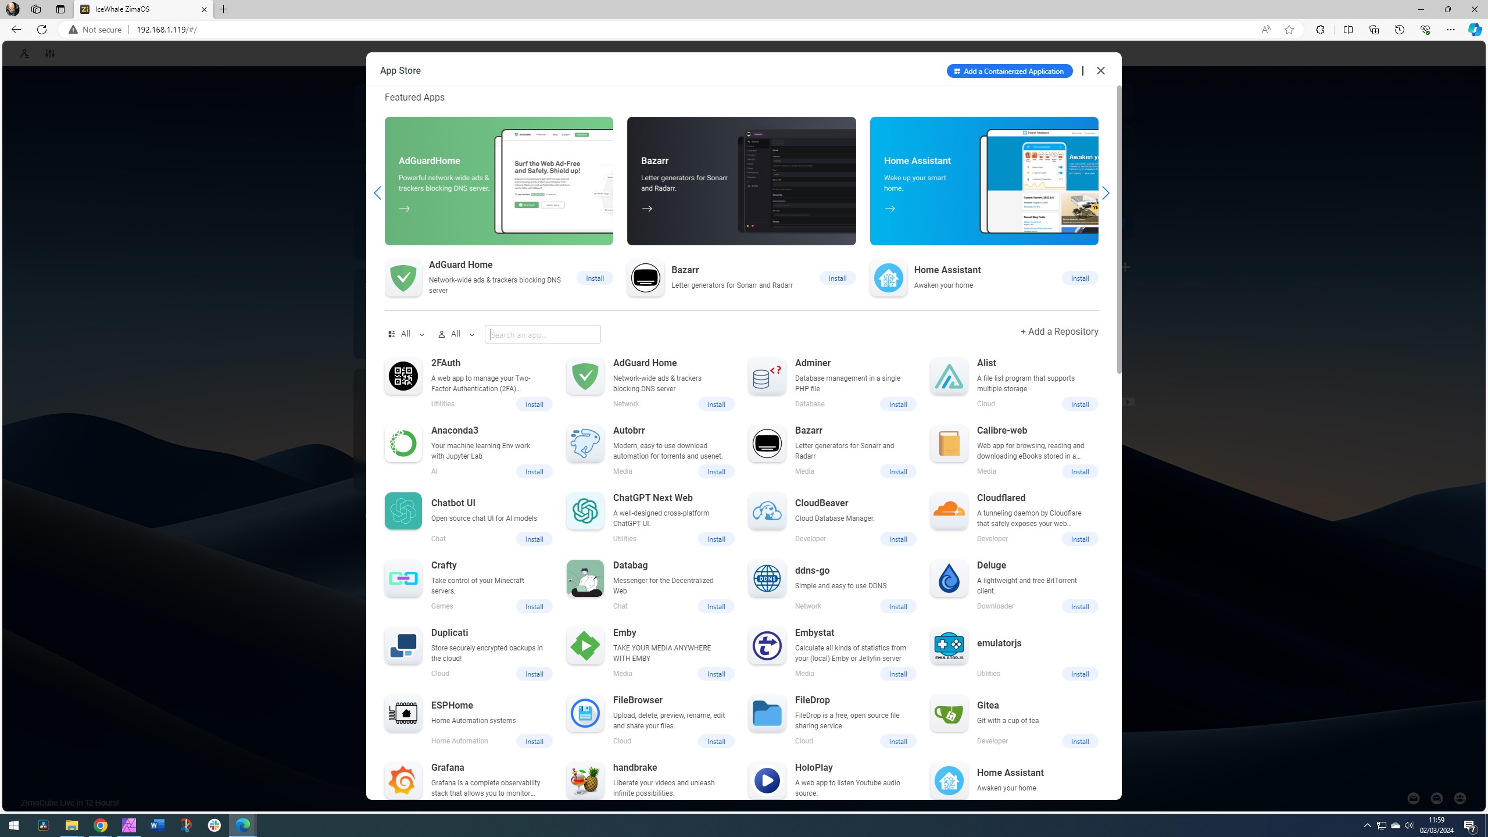1488x837 pixels.
Task: Select the Crafty app icon
Action: point(403,578)
